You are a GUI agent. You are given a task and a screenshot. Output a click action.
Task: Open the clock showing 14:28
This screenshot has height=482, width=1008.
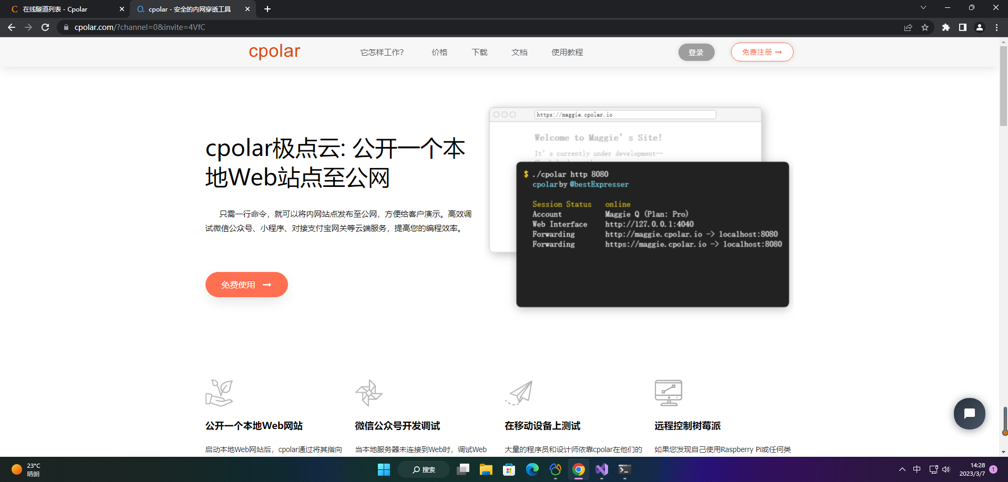(972, 469)
